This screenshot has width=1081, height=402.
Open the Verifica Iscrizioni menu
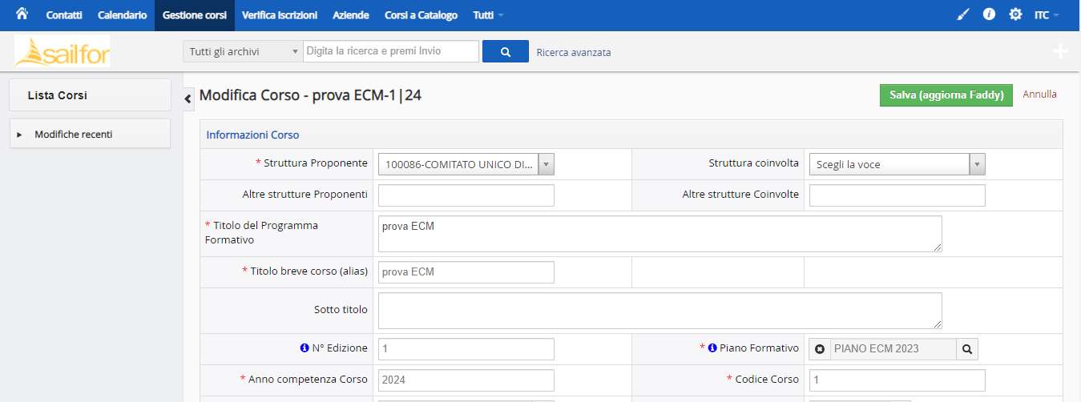tap(279, 15)
